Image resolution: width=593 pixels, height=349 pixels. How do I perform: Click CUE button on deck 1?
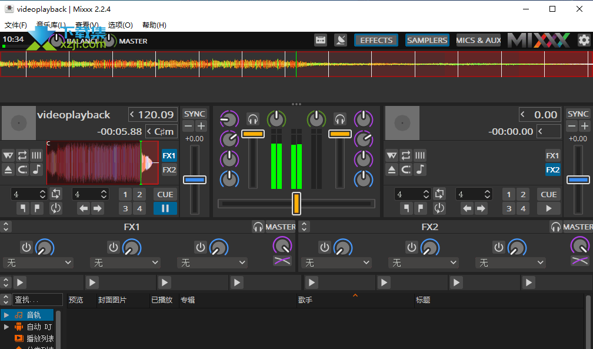point(165,195)
